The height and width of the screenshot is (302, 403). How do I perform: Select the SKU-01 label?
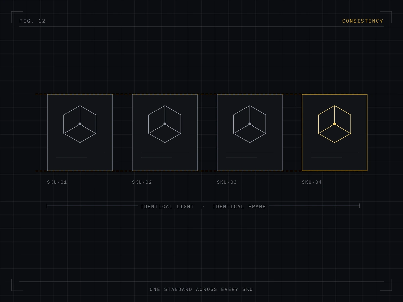coord(57,182)
